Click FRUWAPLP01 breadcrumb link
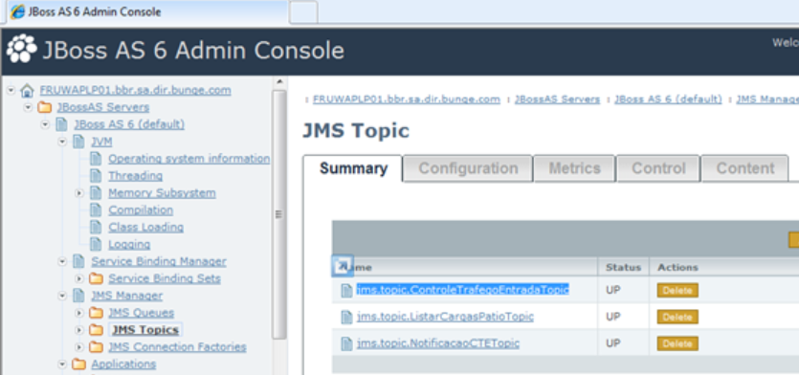Image resolution: width=799 pixels, height=375 pixels. pyautogui.click(x=406, y=99)
